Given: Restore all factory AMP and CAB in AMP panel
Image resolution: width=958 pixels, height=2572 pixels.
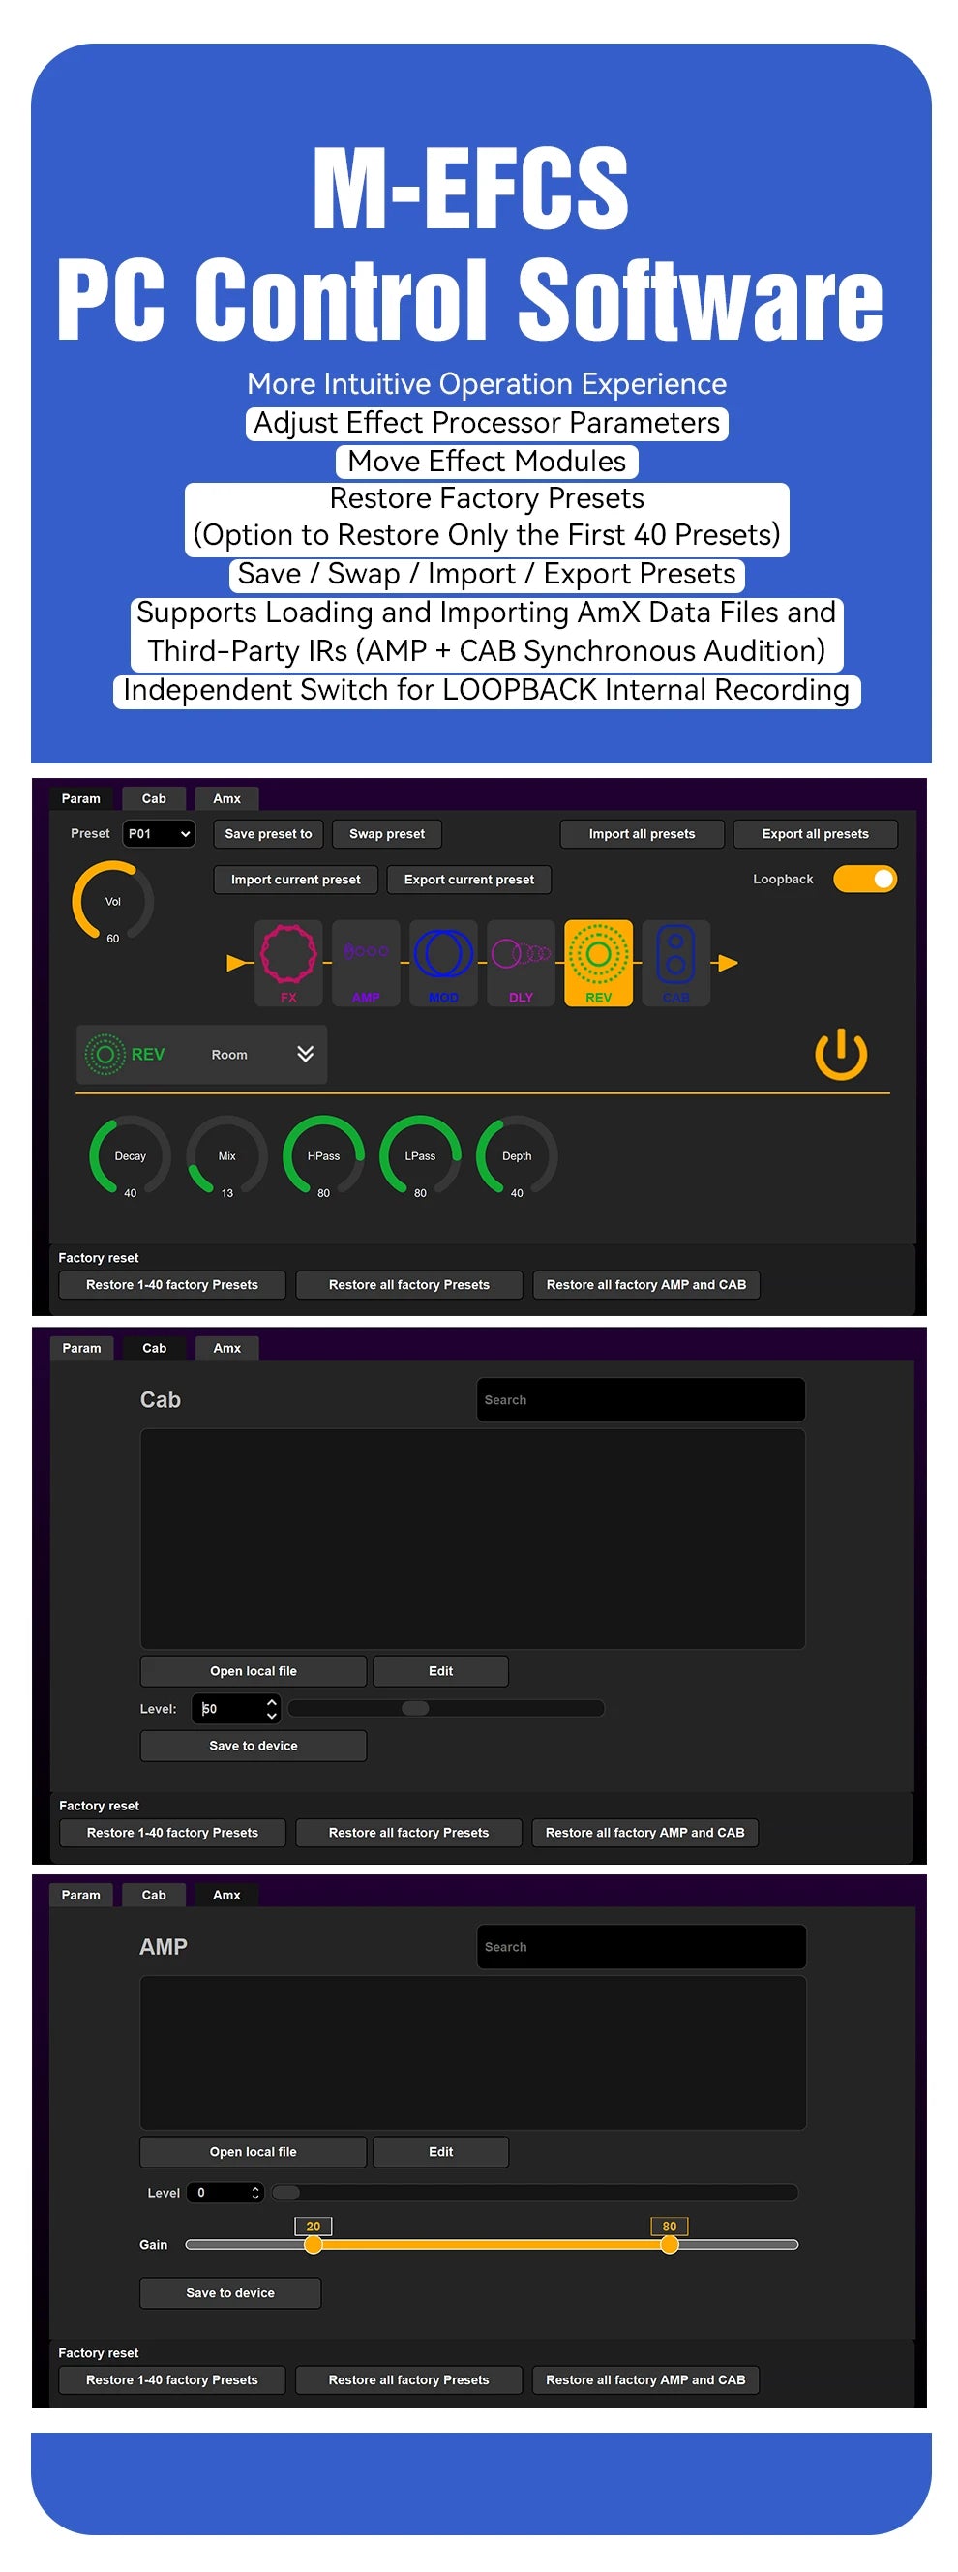Looking at the screenshot, I should coord(645,2379).
